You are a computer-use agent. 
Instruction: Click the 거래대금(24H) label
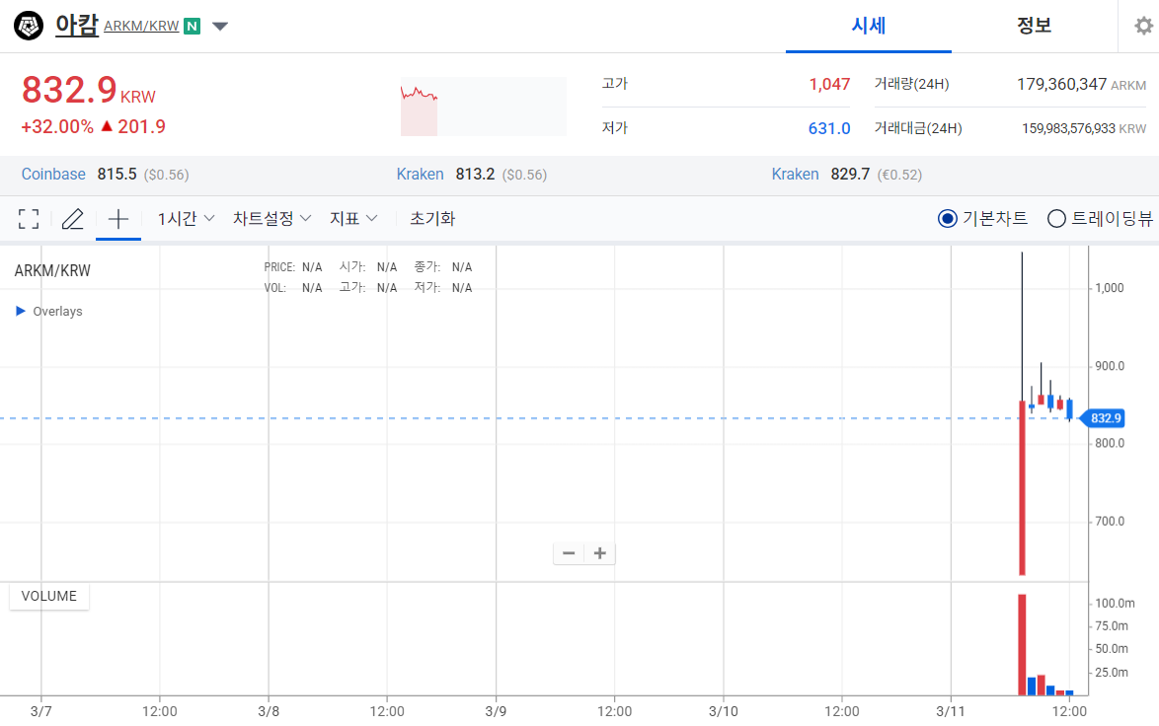coord(918,128)
